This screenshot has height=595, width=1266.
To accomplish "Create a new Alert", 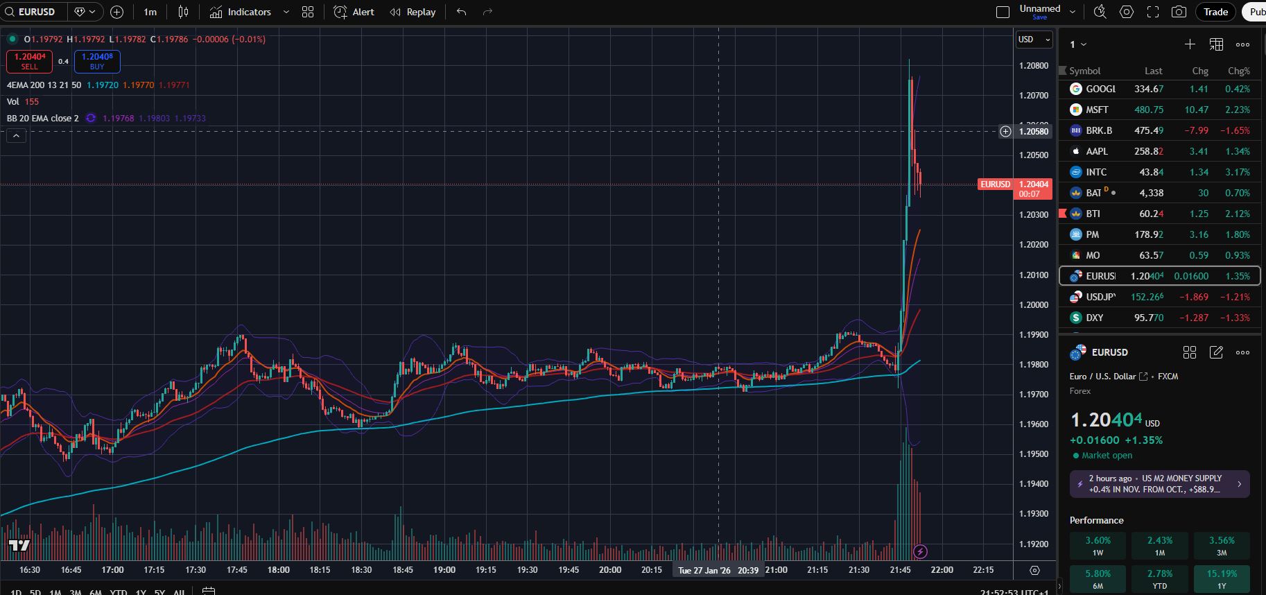I will (354, 12).
